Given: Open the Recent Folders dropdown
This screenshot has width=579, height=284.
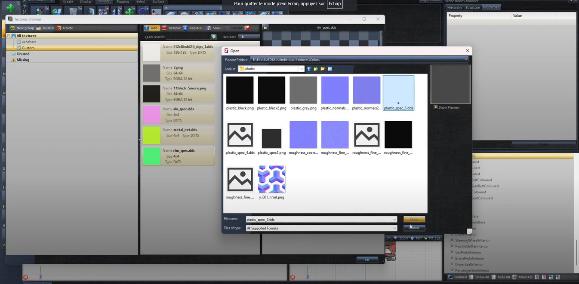Looking at the screenshot, I should (466, 59).
